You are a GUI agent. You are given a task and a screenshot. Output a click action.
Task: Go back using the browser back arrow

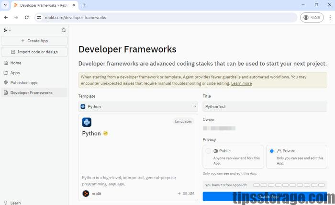pyautogui.click(x=6, y=17)
